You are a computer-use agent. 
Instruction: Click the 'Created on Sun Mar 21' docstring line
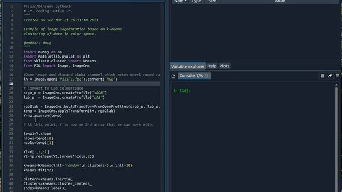61,20
